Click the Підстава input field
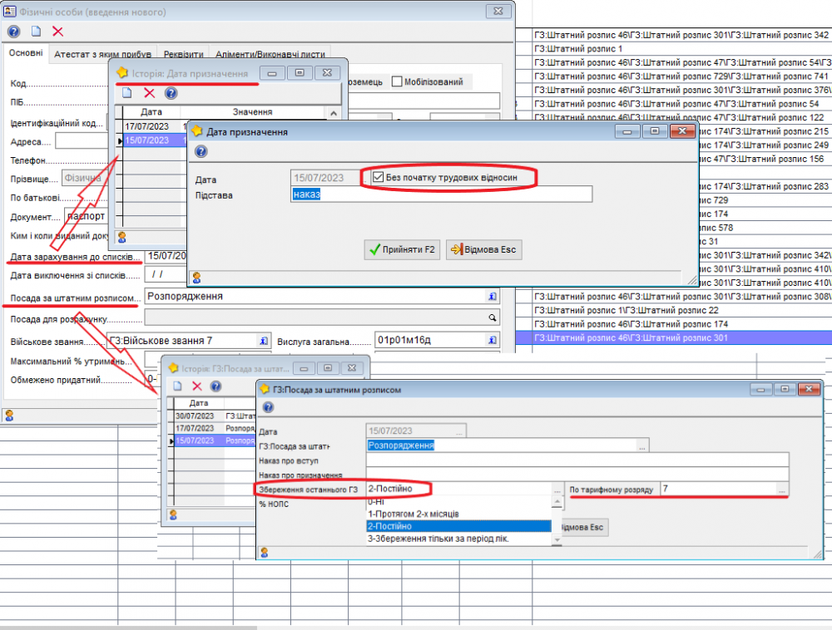 click(441, 194)
